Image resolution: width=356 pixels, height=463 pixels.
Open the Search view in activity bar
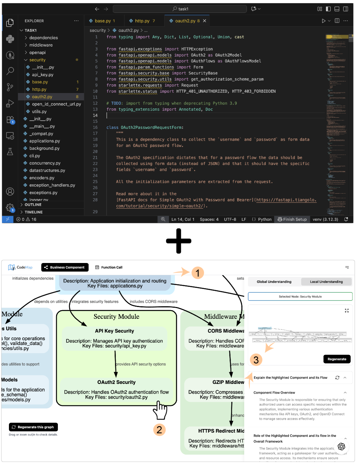[10, 71]
